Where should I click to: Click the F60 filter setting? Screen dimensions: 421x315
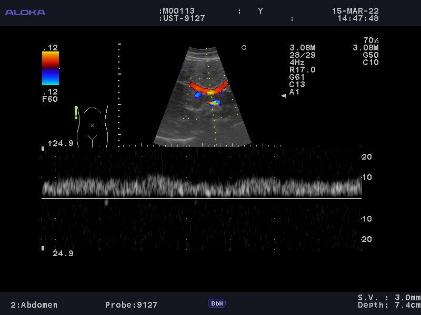click(x=50, y=99)
